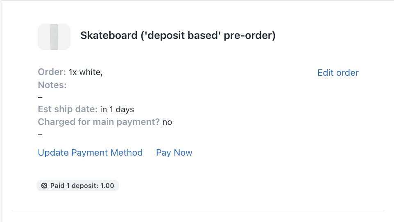Click the 'Est ship date:' label
394x222 pixels.
click(x=68, y=109)
